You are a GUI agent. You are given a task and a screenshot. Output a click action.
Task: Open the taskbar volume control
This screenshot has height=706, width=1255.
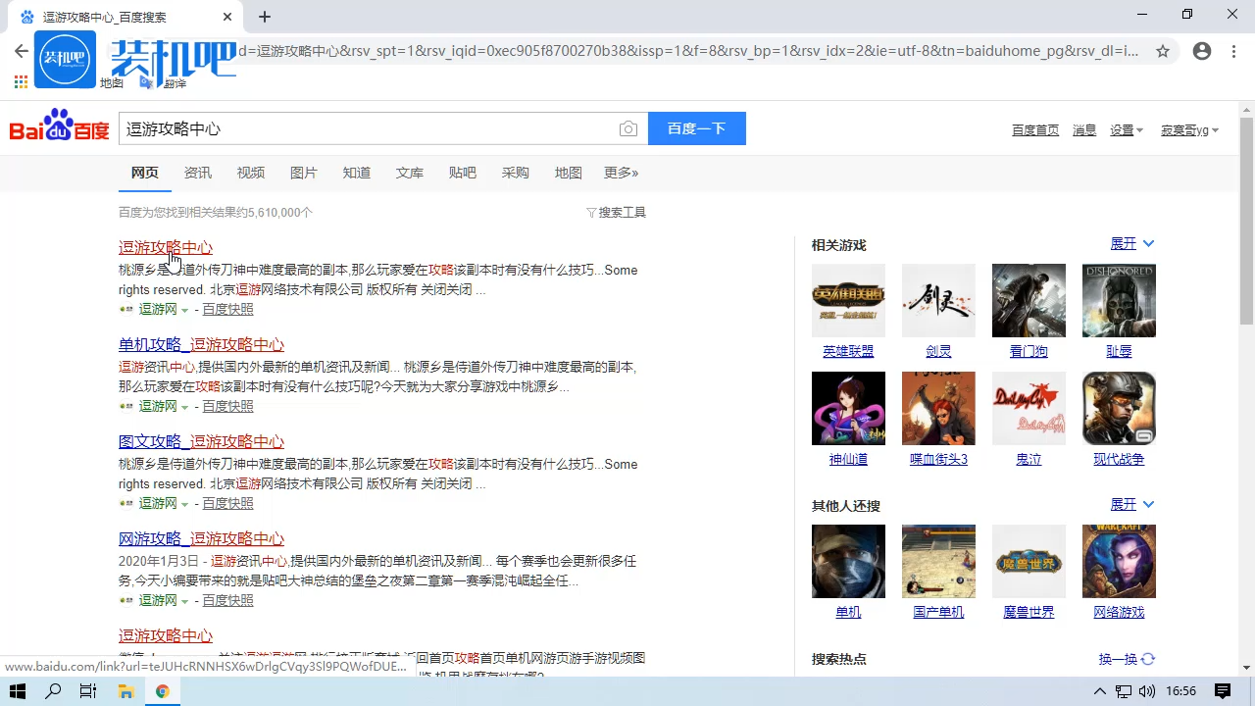pos(1146,691)
